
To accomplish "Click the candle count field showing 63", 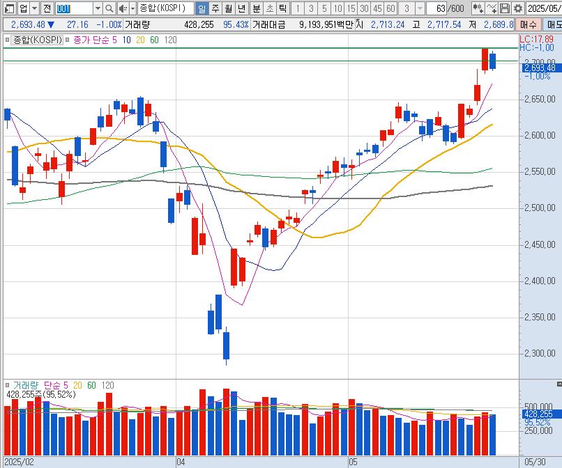I will (436, 8).
